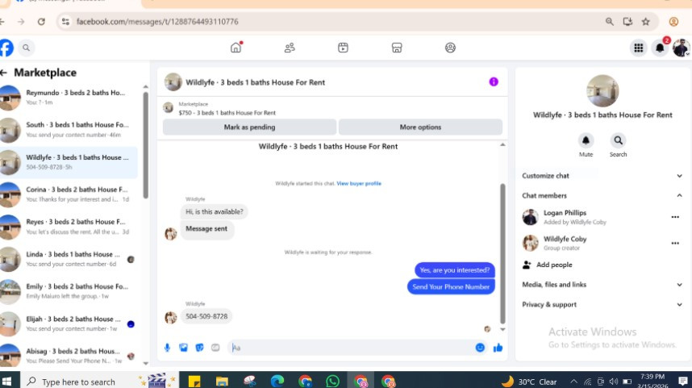Click Mark as pending button
692x388 pixels.
tap(249, 127)
